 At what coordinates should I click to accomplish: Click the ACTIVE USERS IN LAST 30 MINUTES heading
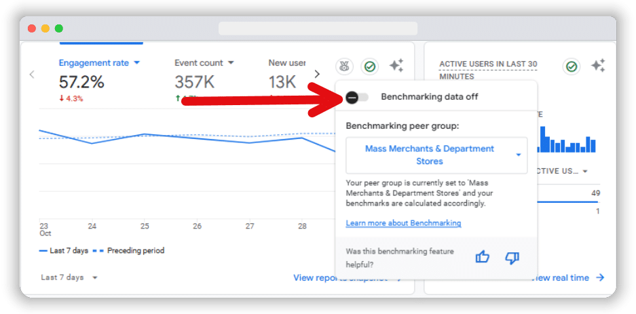488,70
